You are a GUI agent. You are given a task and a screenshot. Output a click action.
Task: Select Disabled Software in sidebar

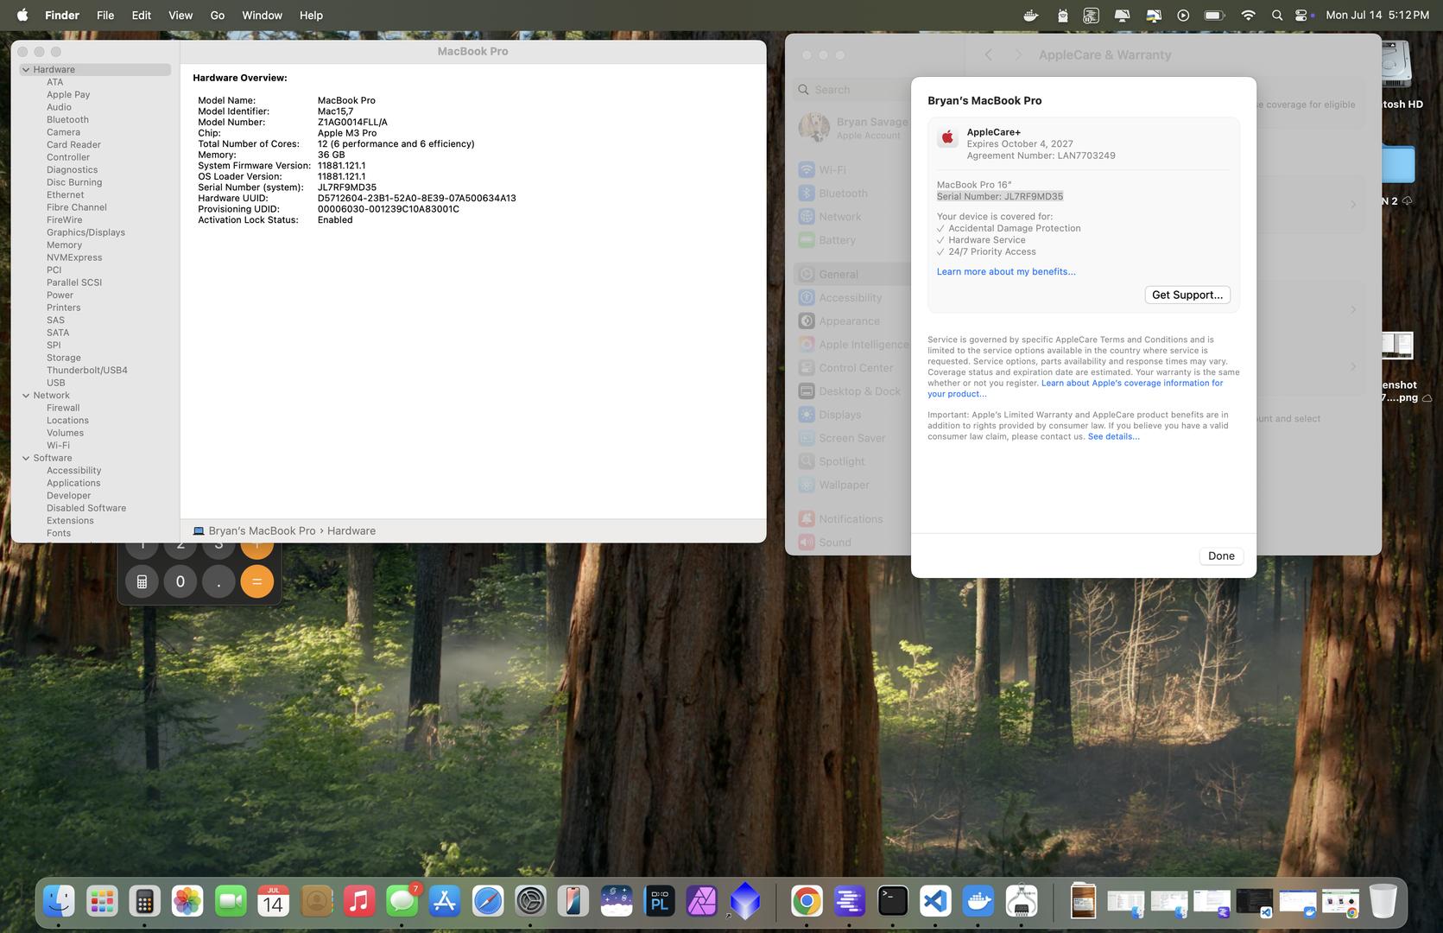86,508
